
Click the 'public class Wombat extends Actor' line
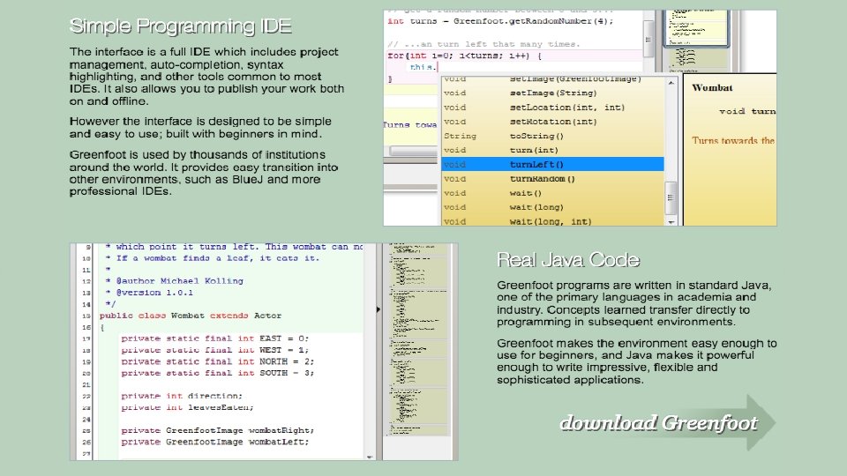[191, 316]
